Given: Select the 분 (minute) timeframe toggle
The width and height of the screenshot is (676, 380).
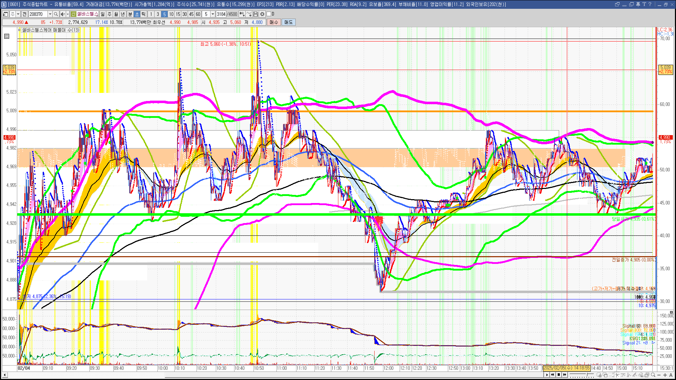Looking at the screenshot, I should tap(130, 14).
